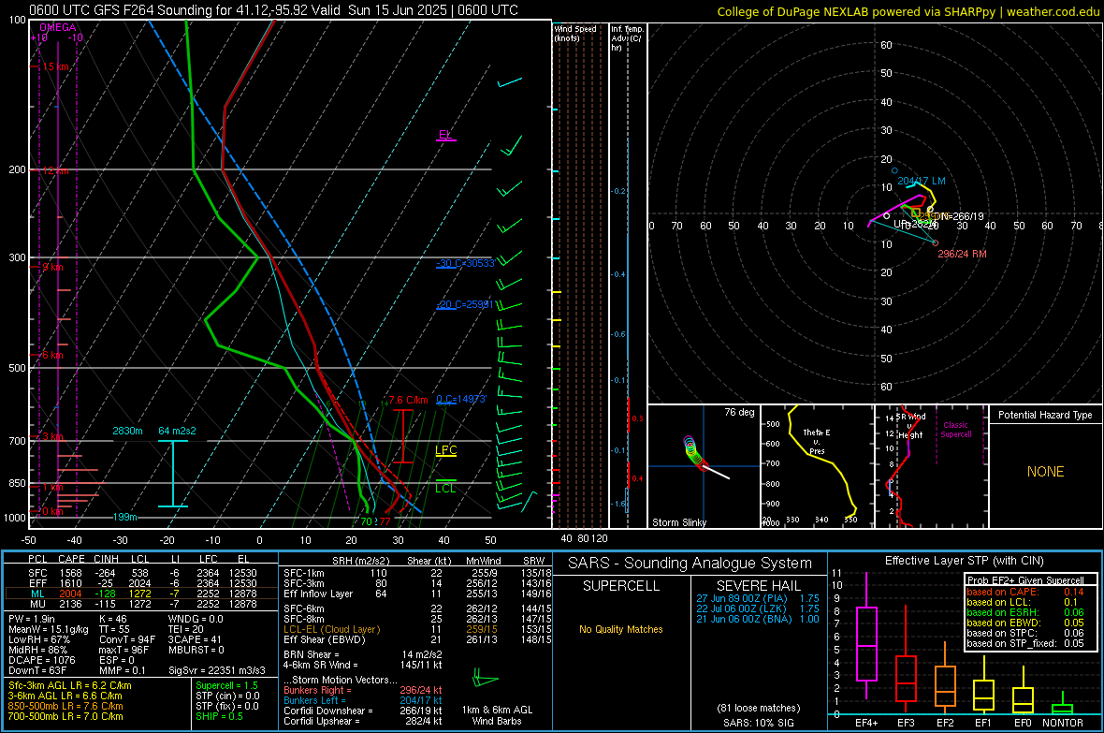Click the green 'Supercell = 1.5' value
Viewport: 1104px width, 733px height.
(x=226, y=685)
